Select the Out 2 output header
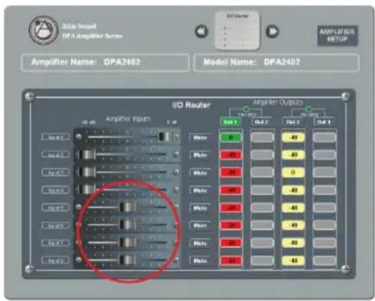Screen dimensions: 375x301 262,122
